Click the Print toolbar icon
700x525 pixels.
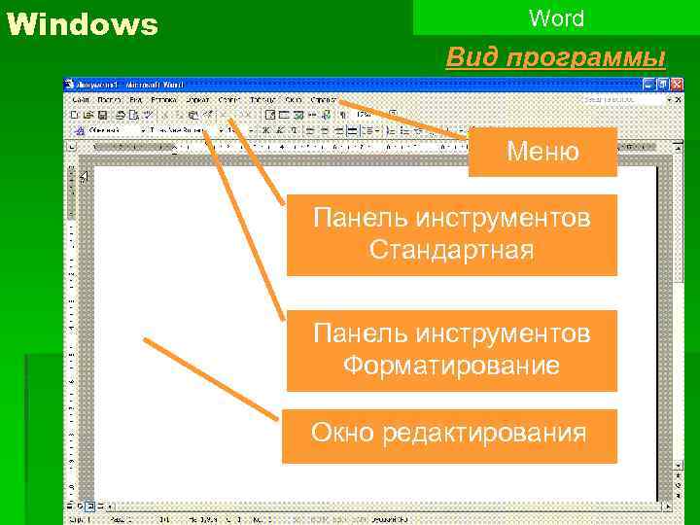pos(120,115)
